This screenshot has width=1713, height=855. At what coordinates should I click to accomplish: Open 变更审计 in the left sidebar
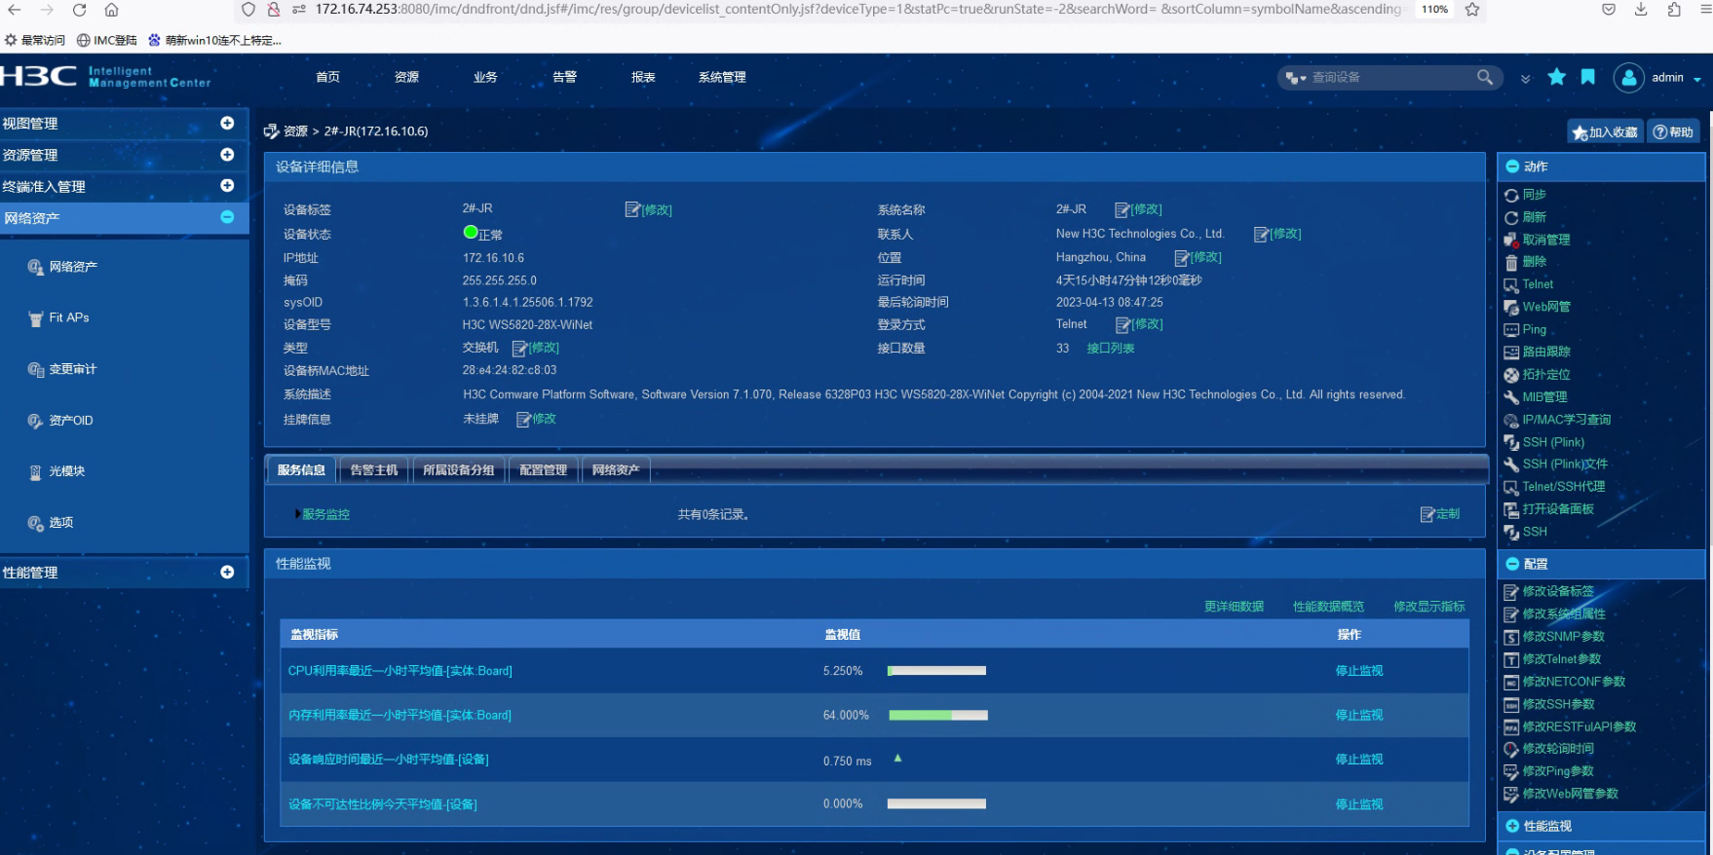pyautogui.click(x=73, y=369)
